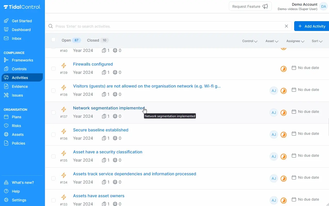The width and height of the screenshot is (329, 206).
Task: Check the Assets have asset owners checkbox
Action: coord(53,200)
